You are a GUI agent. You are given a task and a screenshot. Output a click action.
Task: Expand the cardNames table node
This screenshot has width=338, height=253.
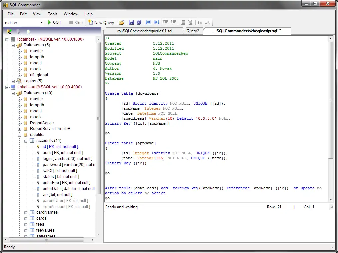tap(26, 212)
